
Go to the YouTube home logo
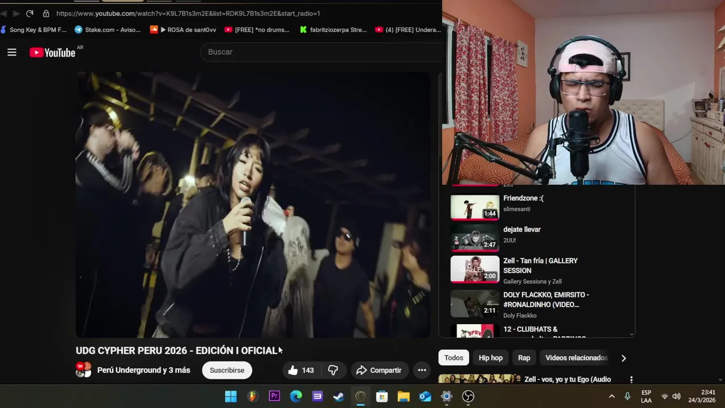pyautogui.click(x=52, y=53)
